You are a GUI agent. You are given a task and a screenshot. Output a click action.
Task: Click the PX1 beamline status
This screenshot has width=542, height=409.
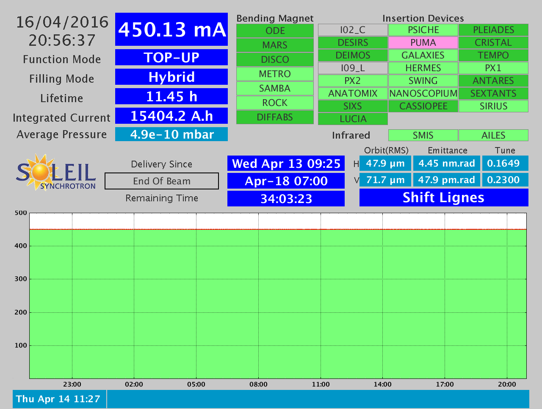[493, 68]
